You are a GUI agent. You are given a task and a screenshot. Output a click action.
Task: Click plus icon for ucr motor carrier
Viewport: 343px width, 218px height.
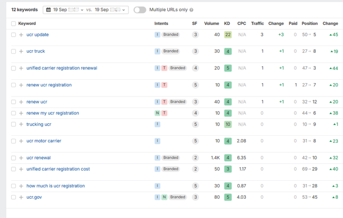(21, 141)
